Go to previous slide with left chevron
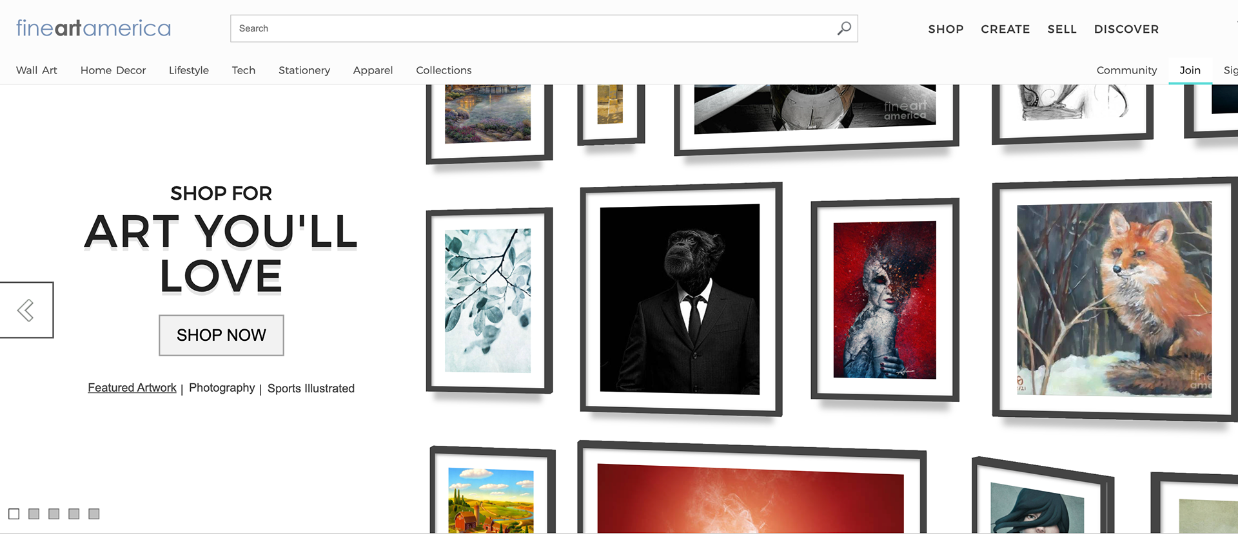 pyautogui.click(x=26, y=310)
